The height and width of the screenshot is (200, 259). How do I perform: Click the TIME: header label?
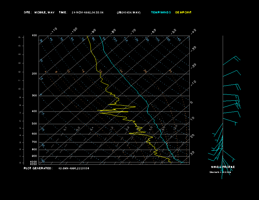point(63,12)
